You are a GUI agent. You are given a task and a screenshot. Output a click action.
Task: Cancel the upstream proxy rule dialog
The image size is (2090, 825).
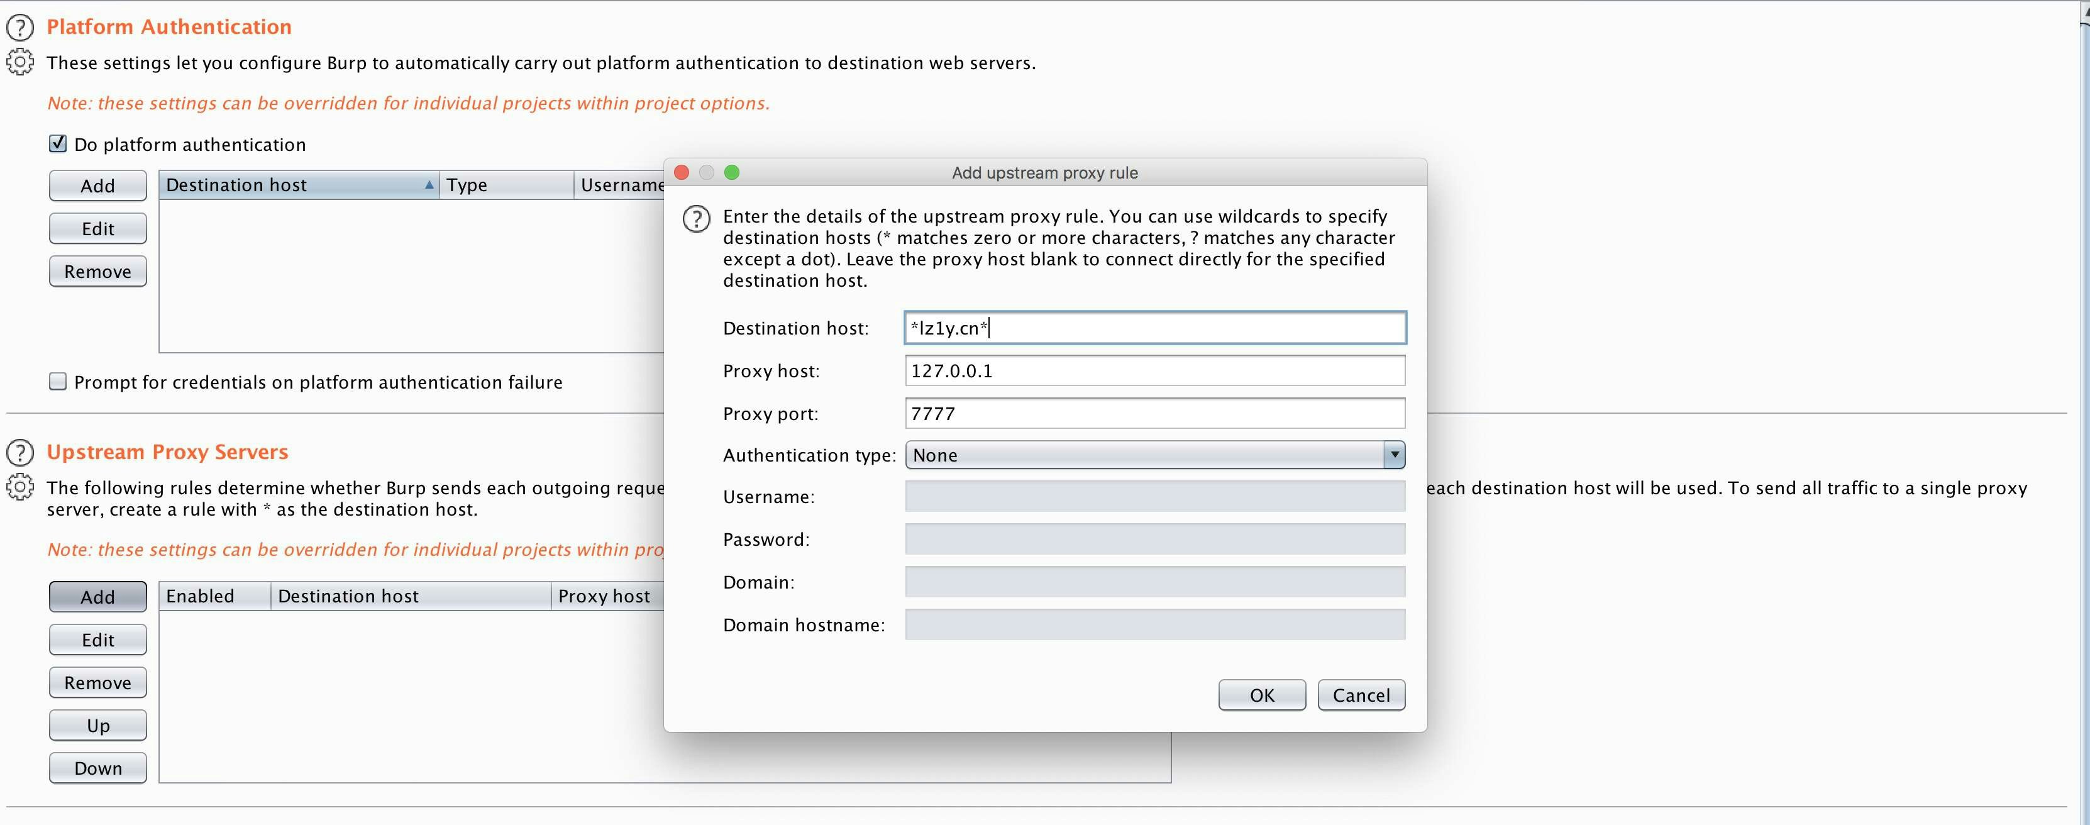pos(1361,695)
